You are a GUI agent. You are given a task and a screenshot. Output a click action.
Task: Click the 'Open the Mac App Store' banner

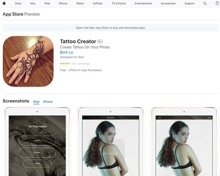point(111,28)
